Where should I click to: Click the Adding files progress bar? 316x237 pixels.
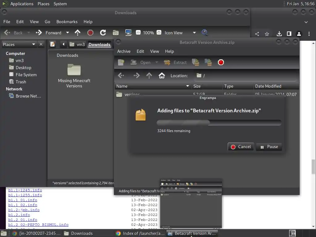click(219, 123)
